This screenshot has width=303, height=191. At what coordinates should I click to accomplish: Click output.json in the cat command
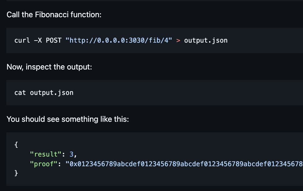click(52, 92)
